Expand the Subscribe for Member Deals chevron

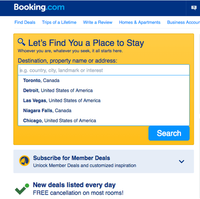[181, 161]
